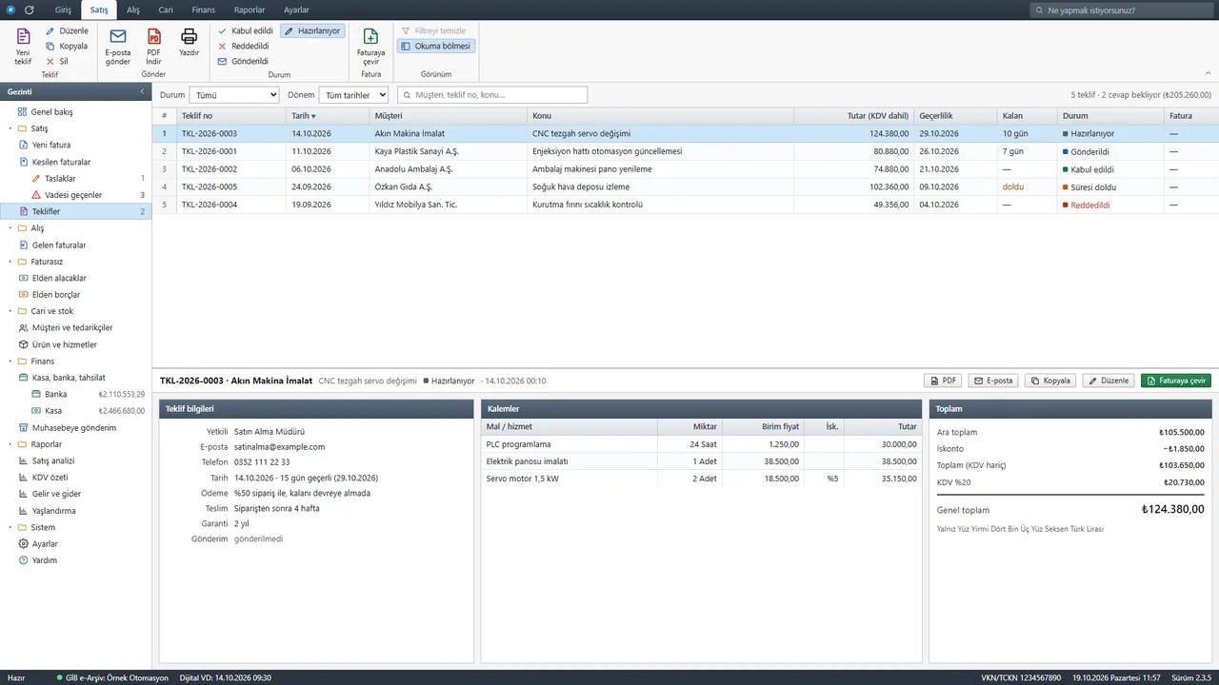Click the green Faturaya çevir button
The width and height of the screenshot is (1219, 685).
point(1176,381)
